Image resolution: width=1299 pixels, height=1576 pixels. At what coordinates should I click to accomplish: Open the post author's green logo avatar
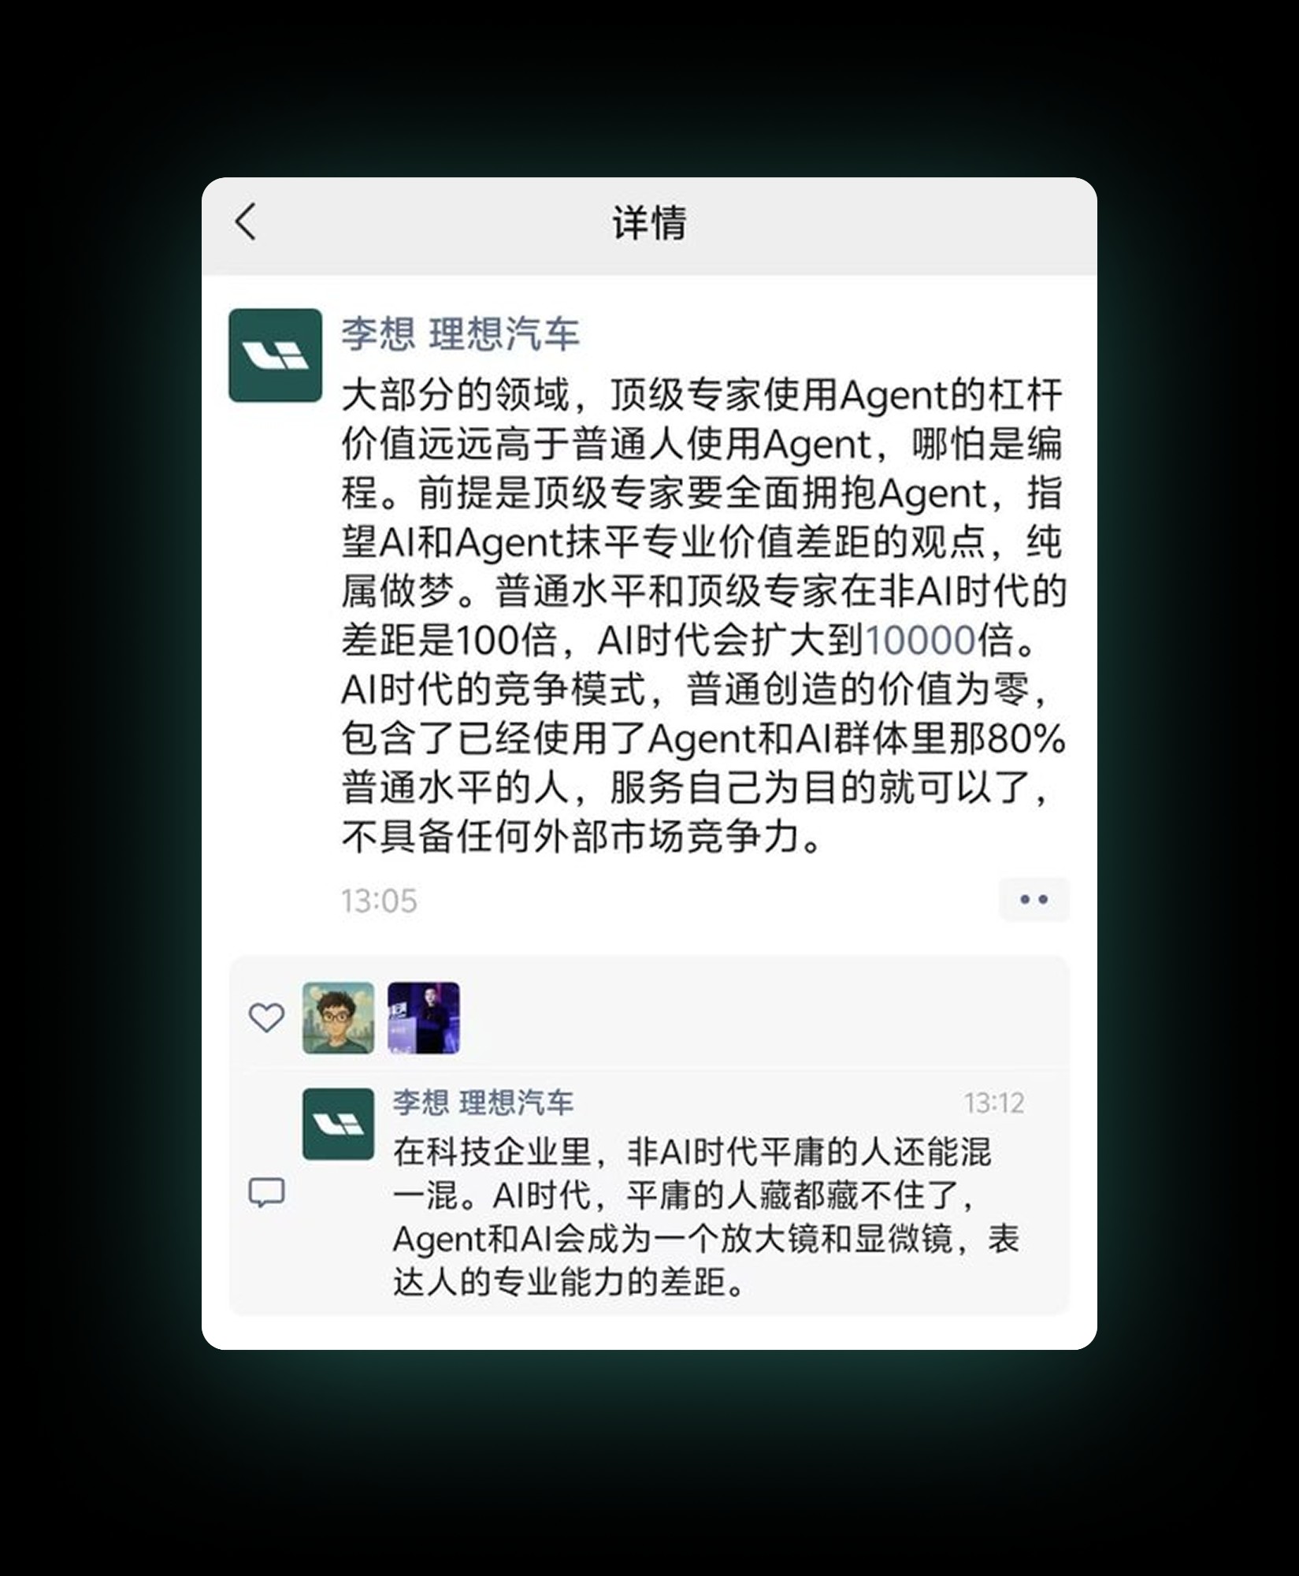tap(275, 355)
